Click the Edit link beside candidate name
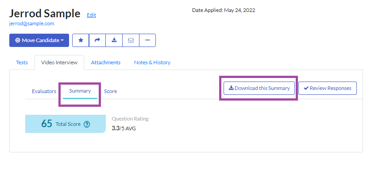Screen dimensions: 367x175 click(x=91, y=15)
